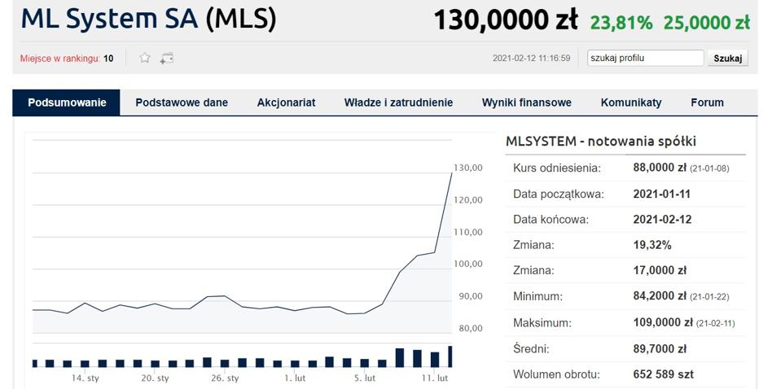Click the Maksimum value 109,0000 zł
This screenshot has height=389, width=772.
[663, 323]
